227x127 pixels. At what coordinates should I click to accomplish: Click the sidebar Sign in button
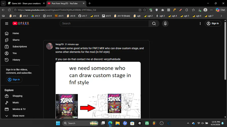14,80
